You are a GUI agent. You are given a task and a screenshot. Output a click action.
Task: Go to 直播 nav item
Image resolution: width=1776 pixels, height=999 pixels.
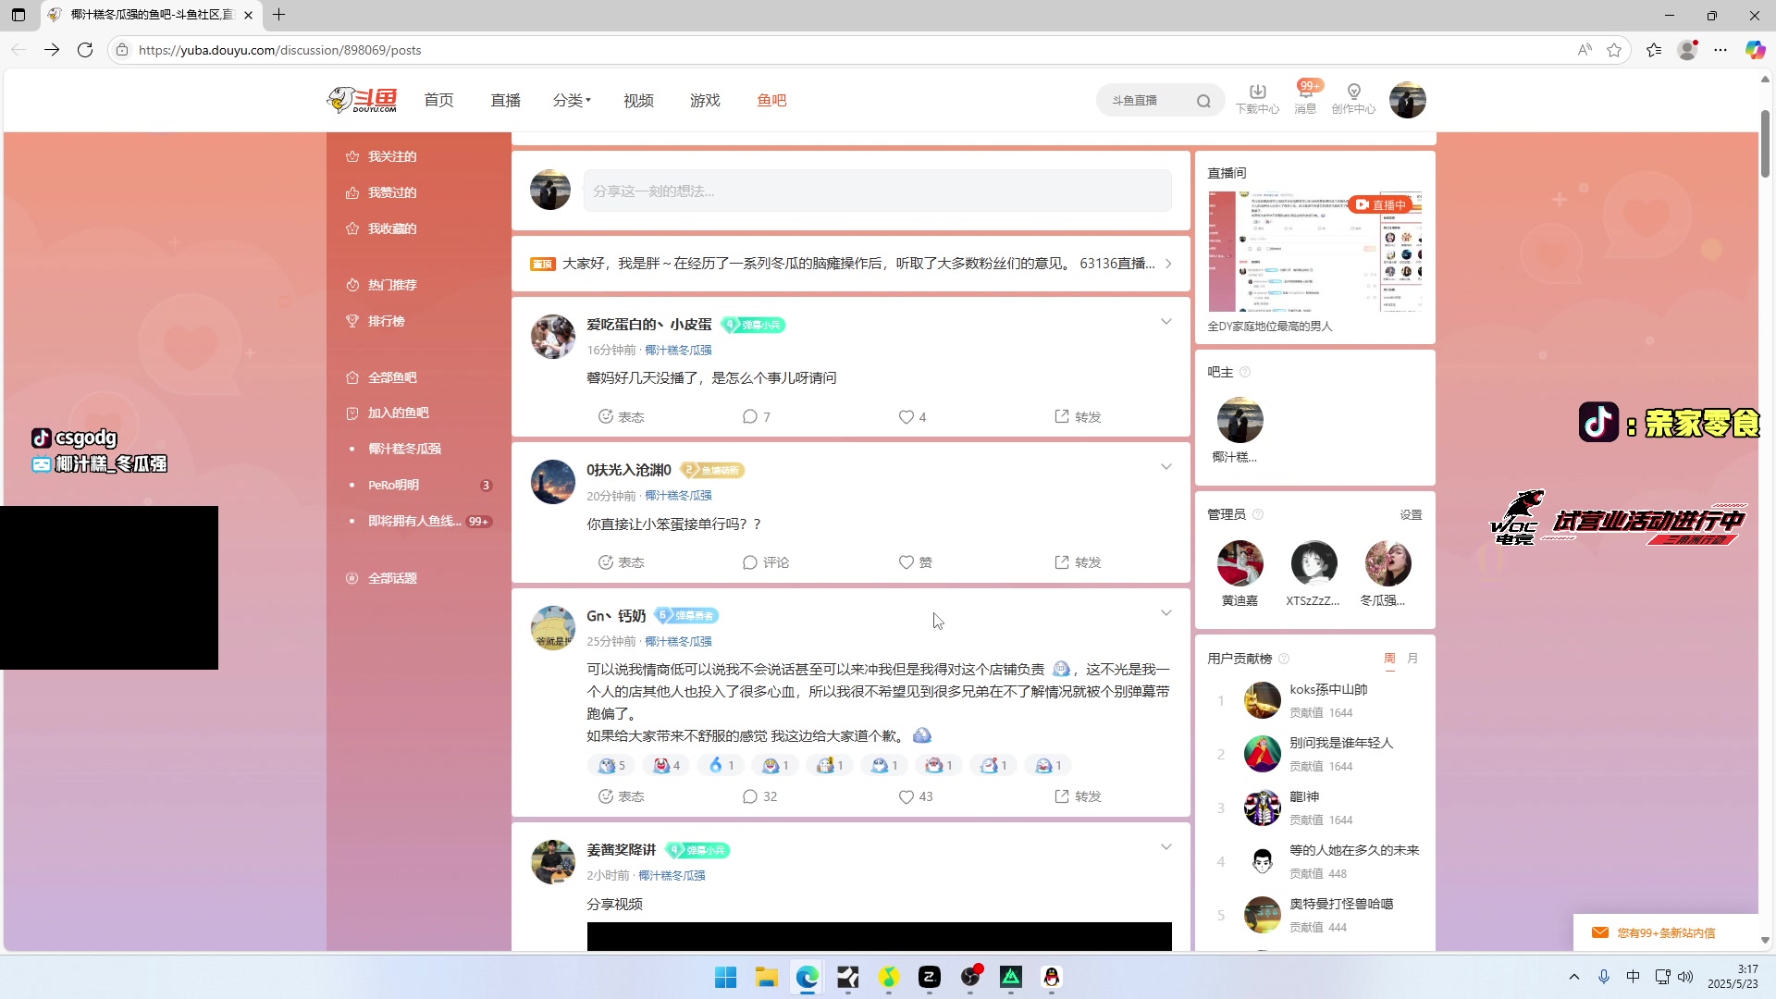coord(505,100)
